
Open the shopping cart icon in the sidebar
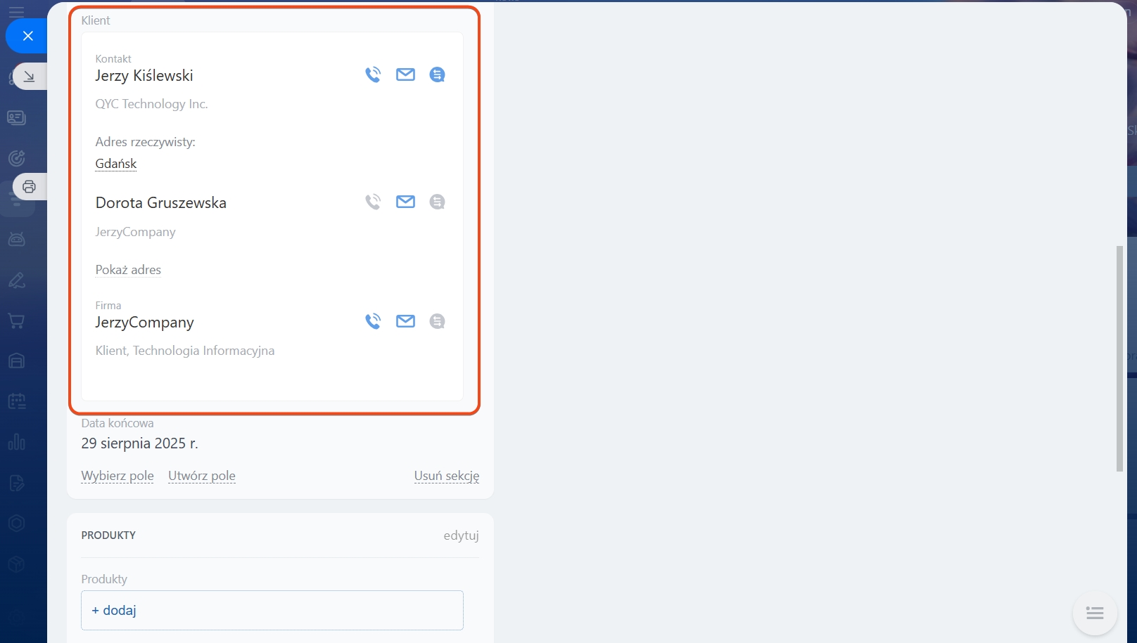[17, 321]
